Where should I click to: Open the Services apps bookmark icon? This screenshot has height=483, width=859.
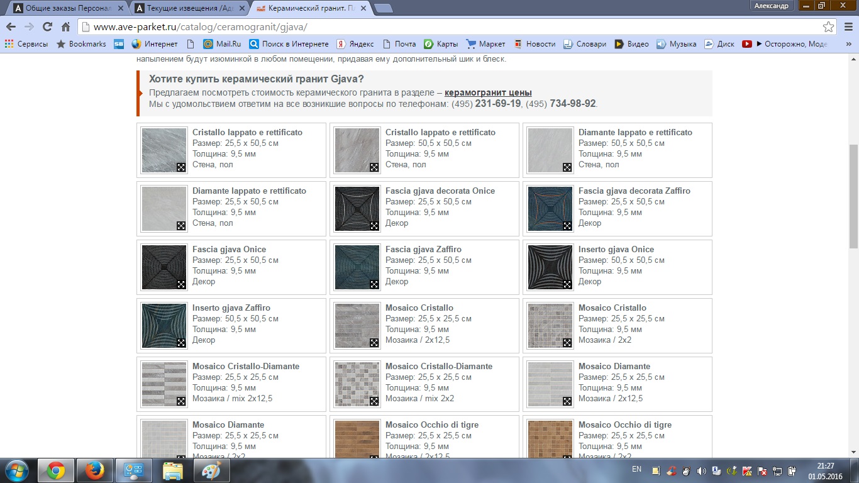(9, 44)
